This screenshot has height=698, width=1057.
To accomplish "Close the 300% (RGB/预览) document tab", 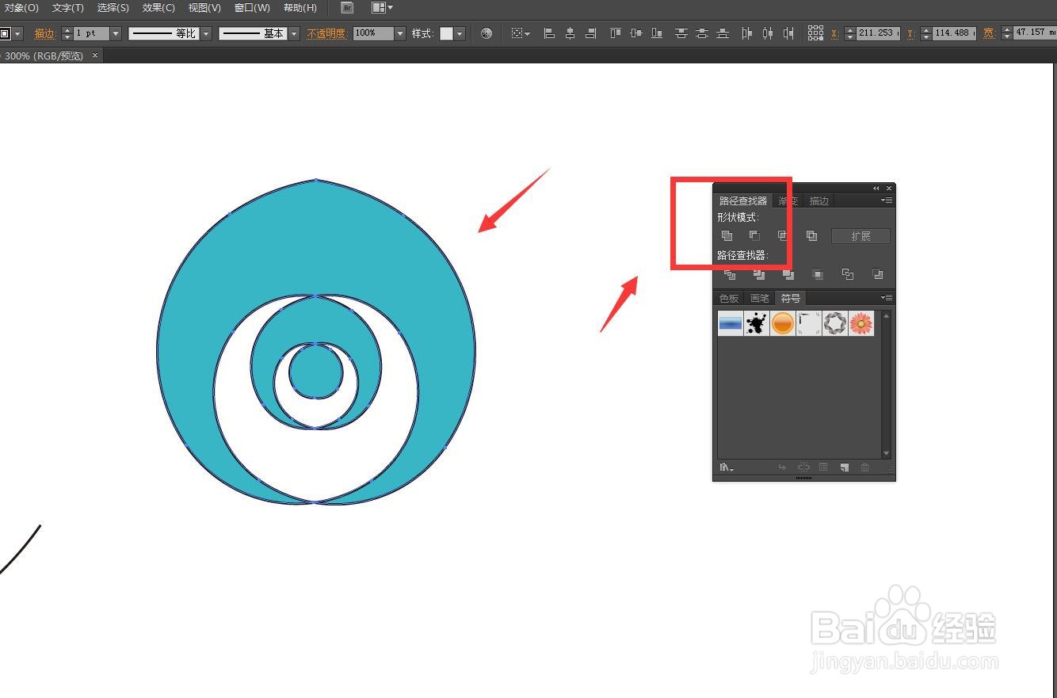I will (x=95, y=55).
